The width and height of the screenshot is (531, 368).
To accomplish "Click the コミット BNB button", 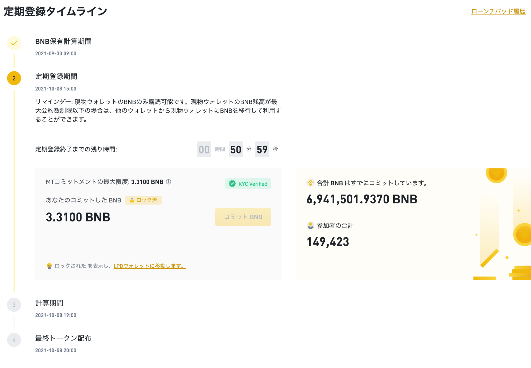I will point(243,217).
